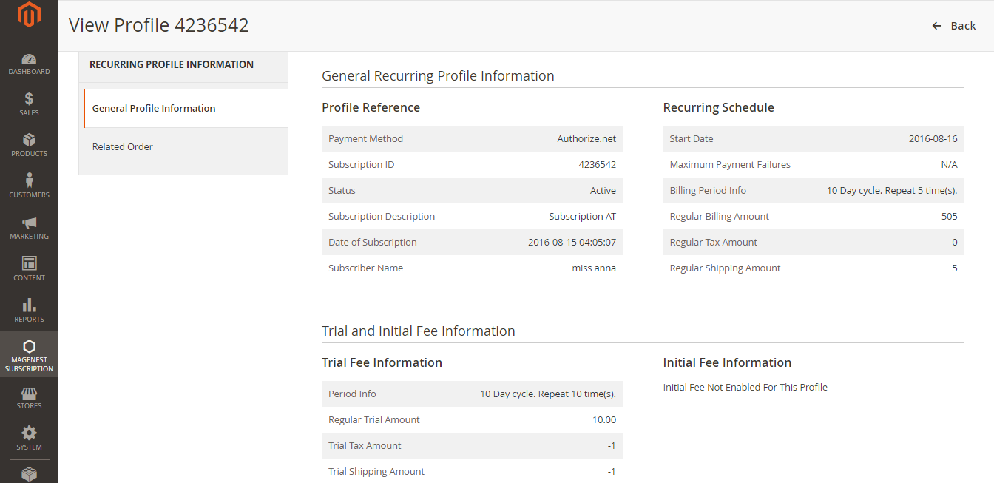Viewport: 994px width, 483px height.
Task: Click the Back button
Action: click(x=962, y=26)
